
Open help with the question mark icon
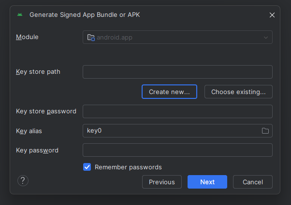(23, 180)
